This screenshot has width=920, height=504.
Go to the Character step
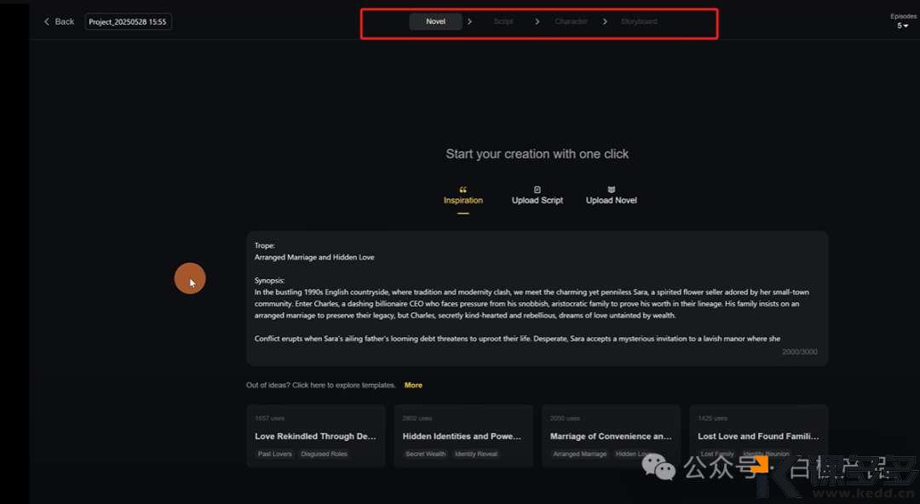point(571,21)
